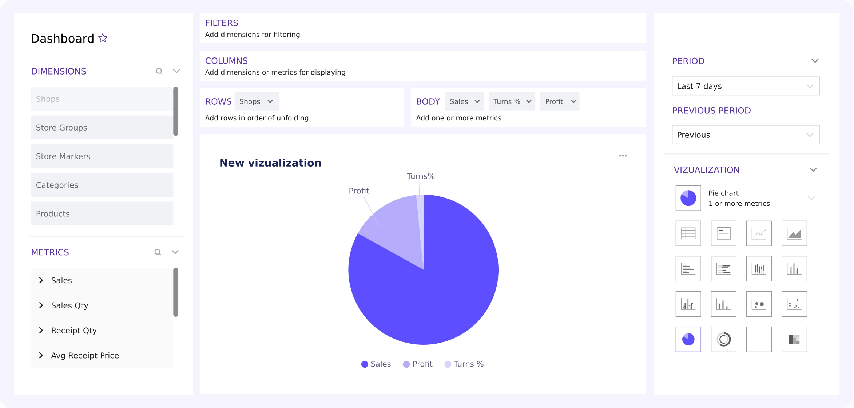
Task: Pick the horizontal bar chart icon
Action: (688, 269)
